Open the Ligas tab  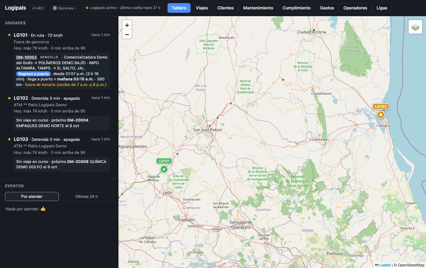[382, 8]
